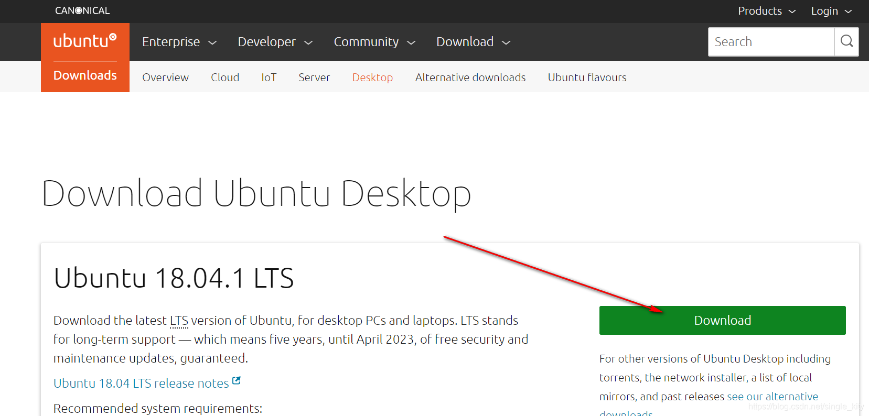Expand the Products menu

point(767,11)
